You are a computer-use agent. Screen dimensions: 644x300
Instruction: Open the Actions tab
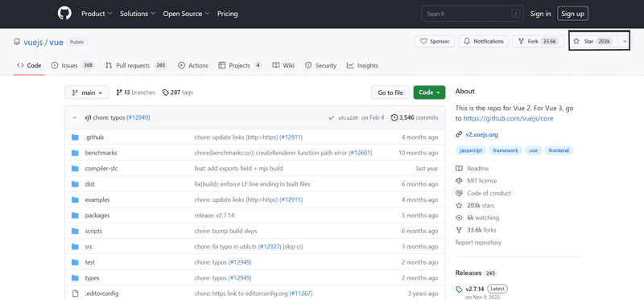click(193, 65)
